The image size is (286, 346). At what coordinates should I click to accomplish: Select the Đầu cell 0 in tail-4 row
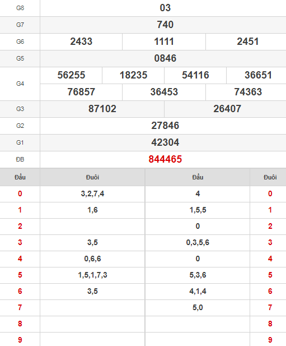coord(198,259)
